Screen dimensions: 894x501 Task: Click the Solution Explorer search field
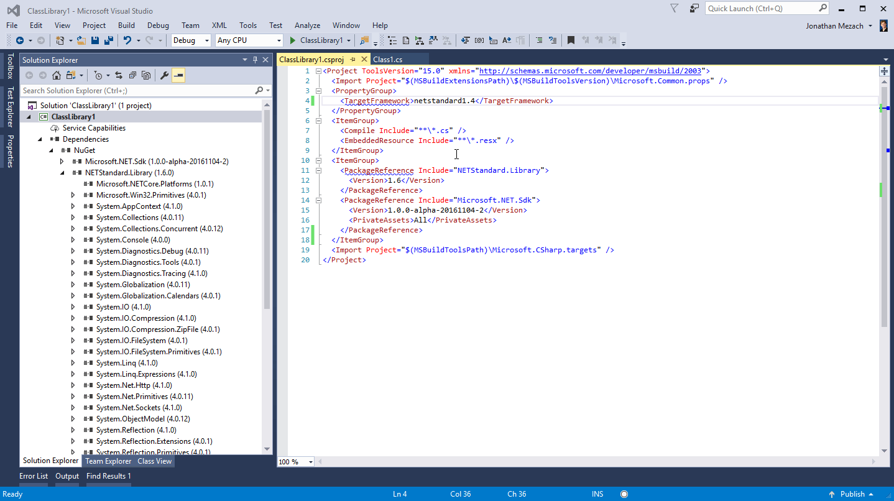(x=137, y=91)
